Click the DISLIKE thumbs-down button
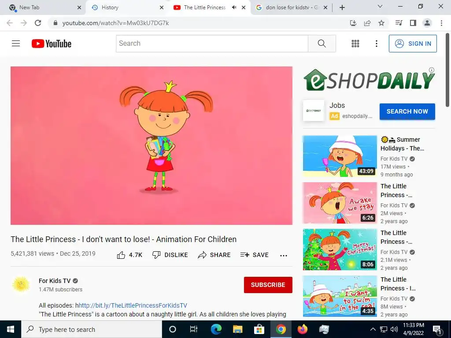The image size is (451, 338). point(170,255)
